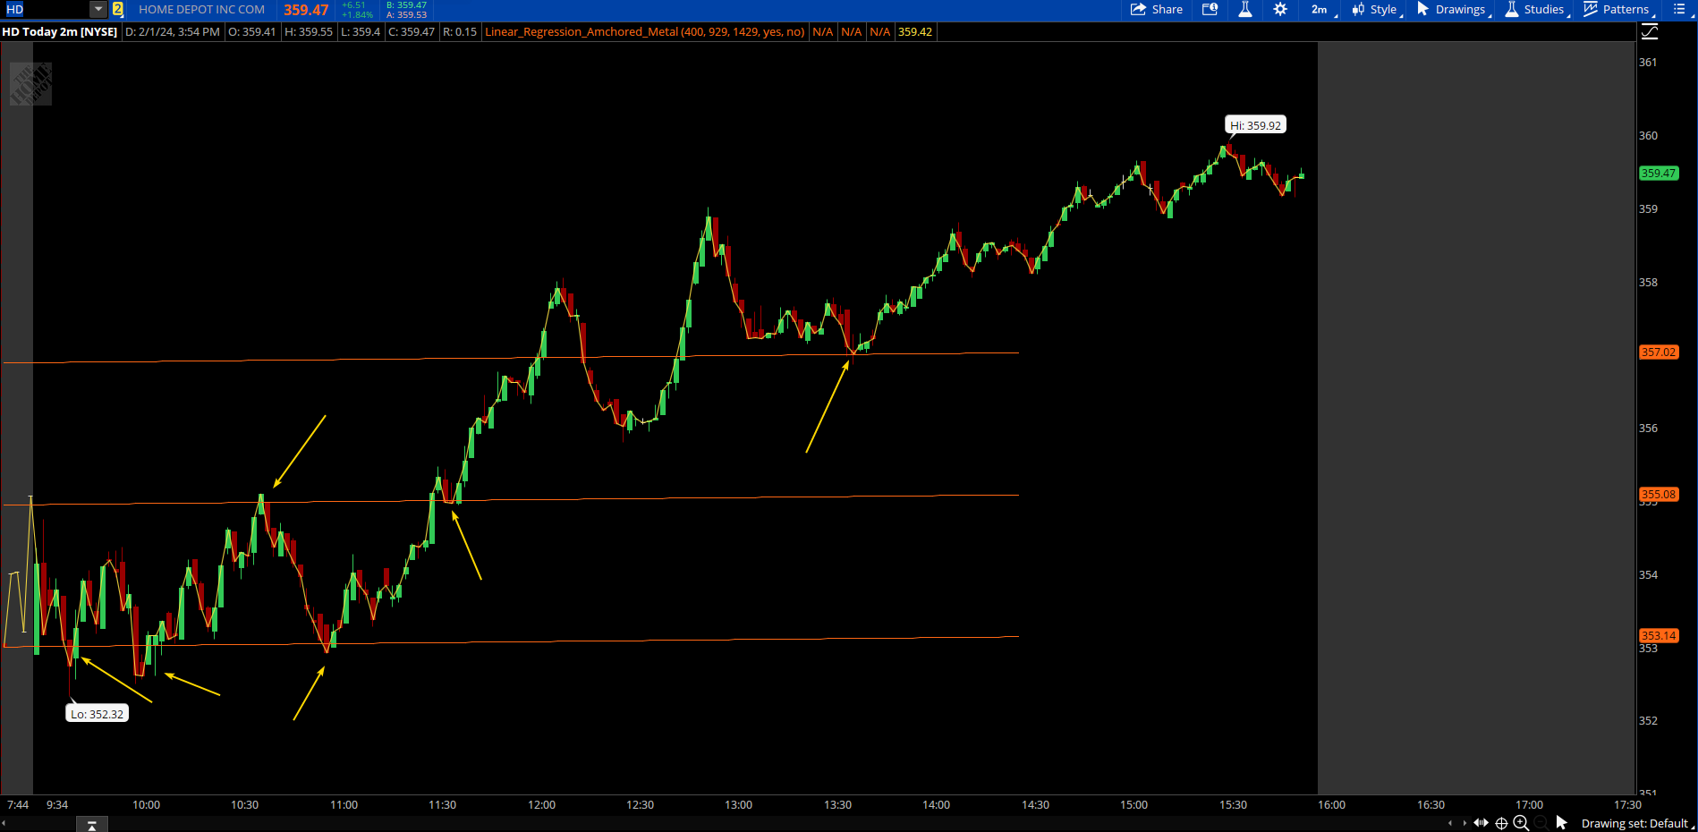This screenshot has height=832, width=1698.
Task: Expand the Drawing set: Default dropdown
Action: coord(1636,823)
